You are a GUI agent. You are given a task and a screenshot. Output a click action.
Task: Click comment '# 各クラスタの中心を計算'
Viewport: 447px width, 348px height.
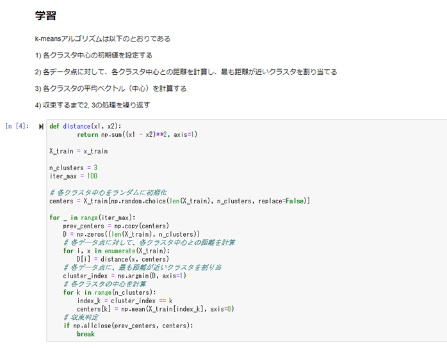(104, 284)
